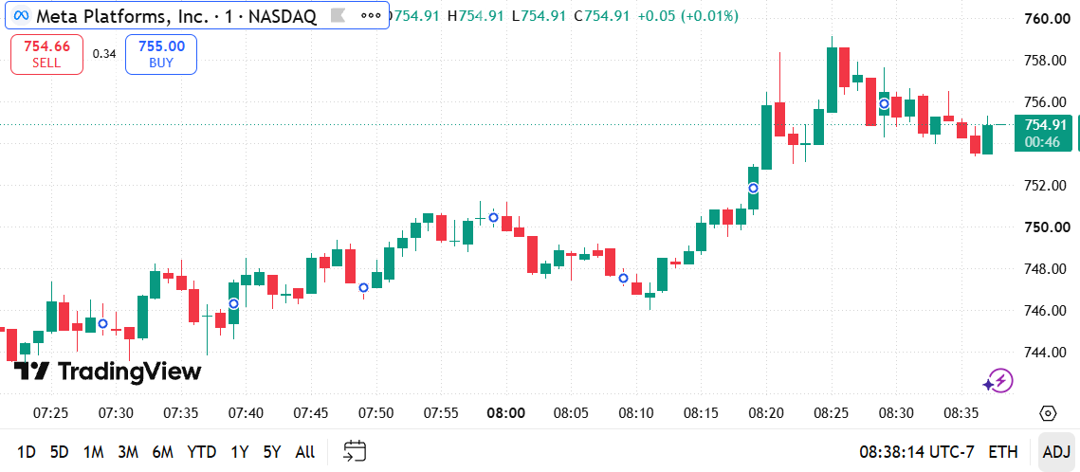Click the L754.91 low value in legend
Image resolution: width=1080 pixels, height=472 pixels.
(x=540, y=15)
